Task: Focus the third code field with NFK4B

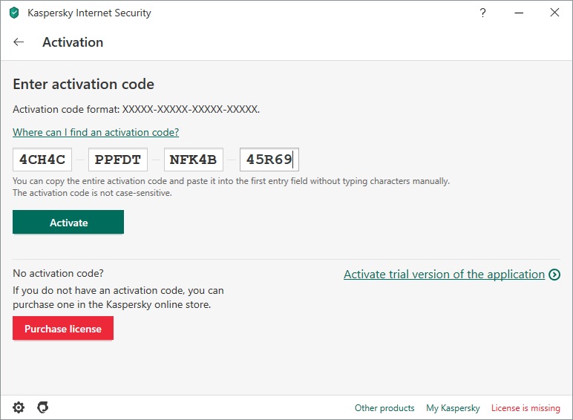Action: point(194,159)
